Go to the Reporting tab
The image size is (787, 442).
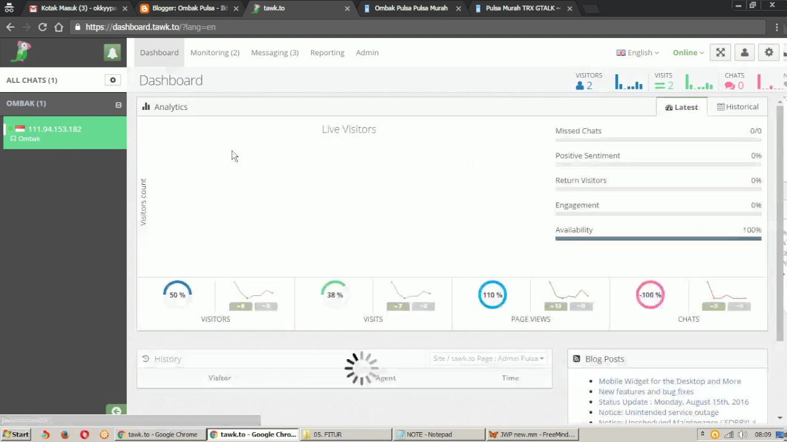(x=327, y=53)
